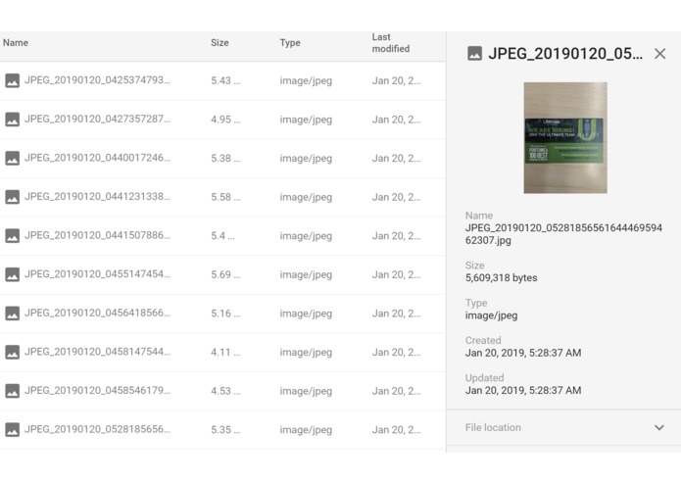Click the 5.58 size cell
This screenshot has height=484, width=681.
point(225,197)
